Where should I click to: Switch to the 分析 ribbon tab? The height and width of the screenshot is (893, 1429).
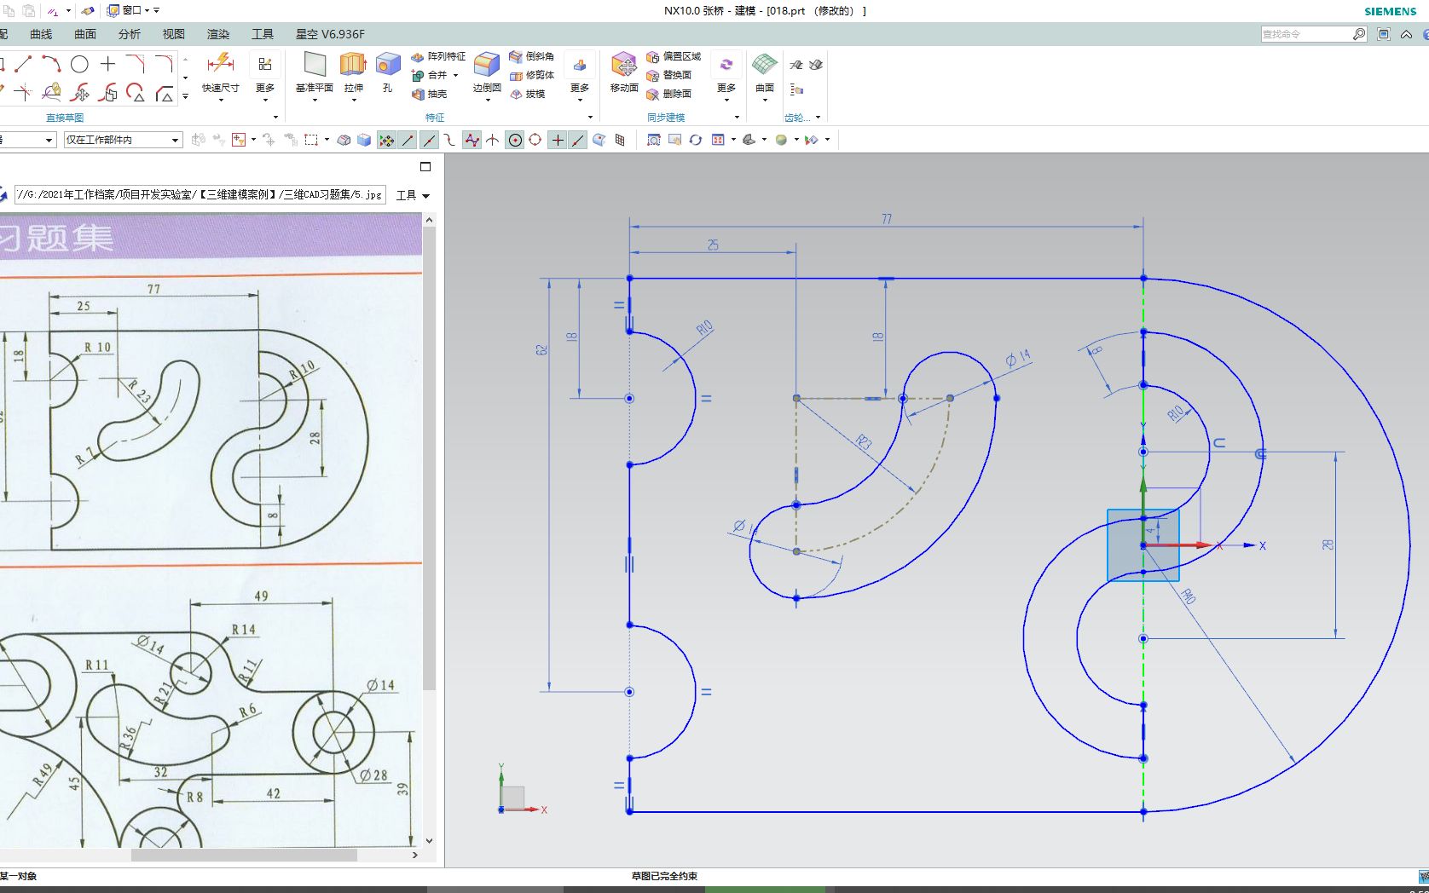pos(130,34)
